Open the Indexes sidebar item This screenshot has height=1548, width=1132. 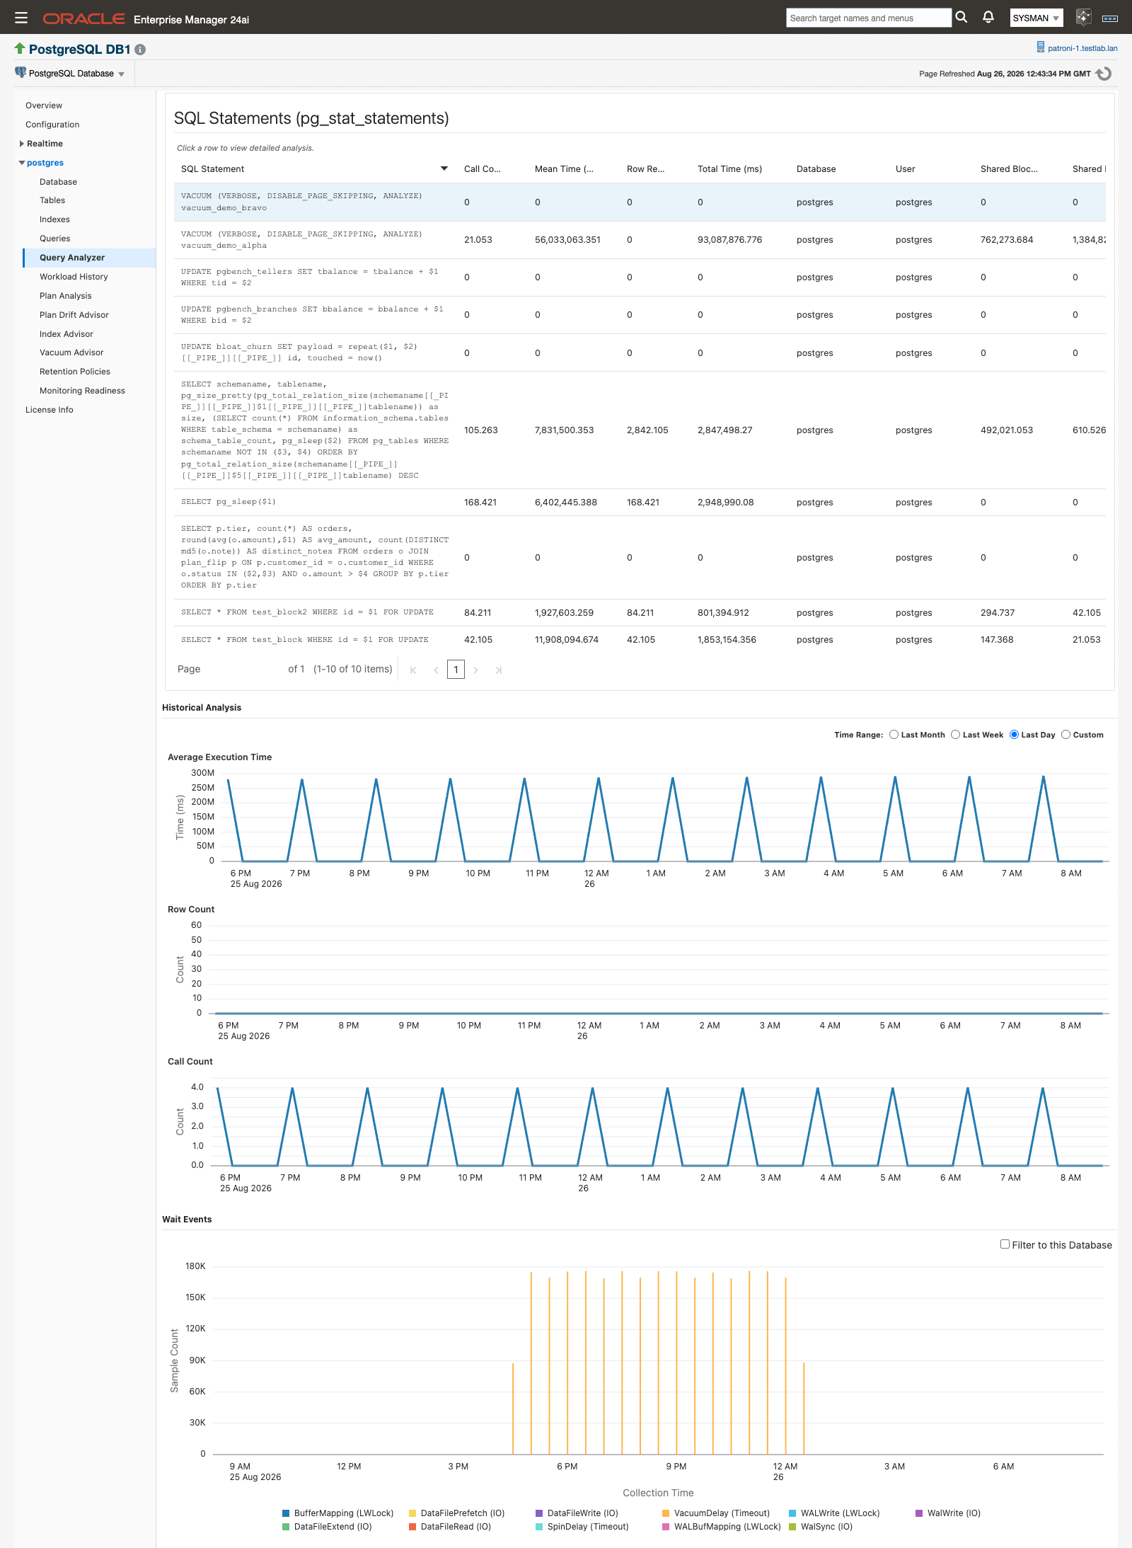tap(54, 219)
